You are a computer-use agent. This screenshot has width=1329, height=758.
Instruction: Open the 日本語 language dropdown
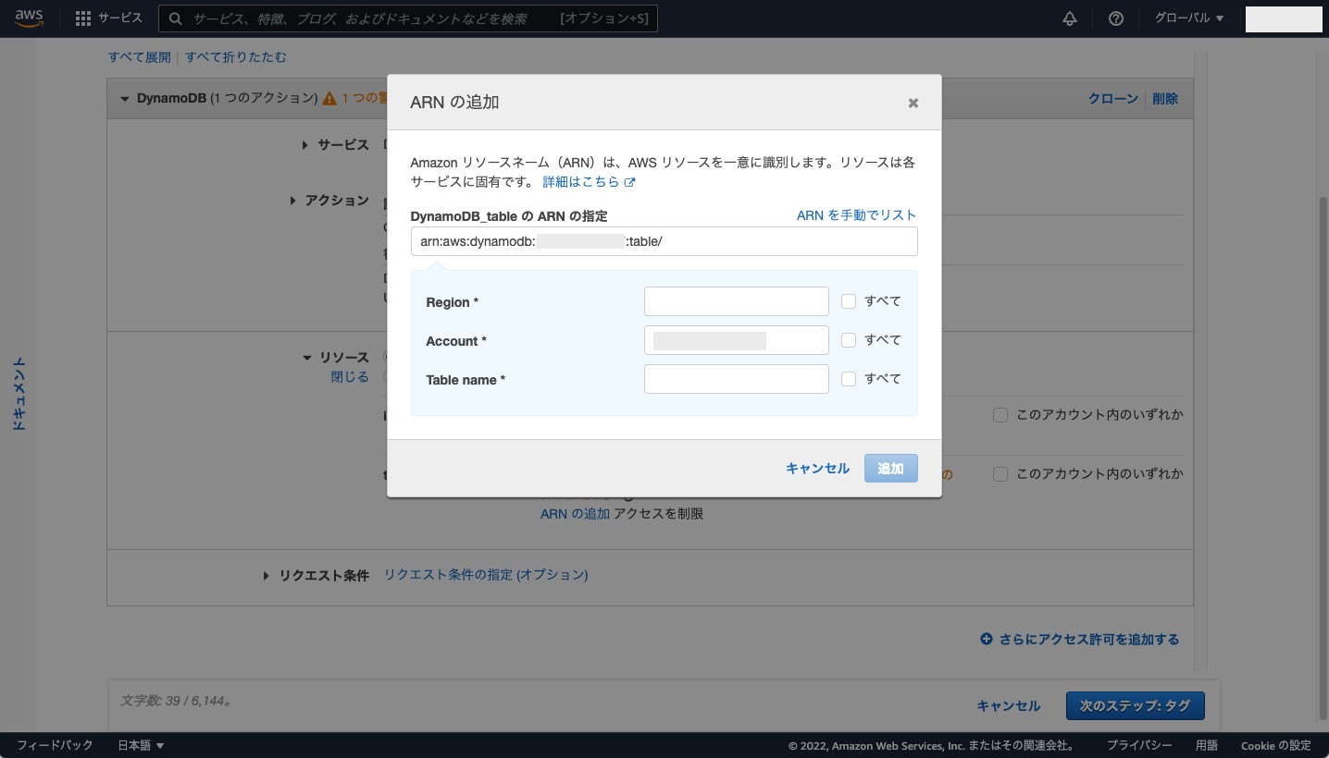coord(141,745)
